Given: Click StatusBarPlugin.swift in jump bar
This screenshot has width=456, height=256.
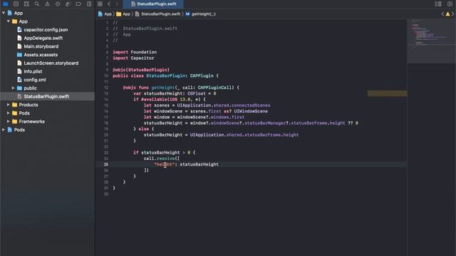Looking at the screenshot, I should (x=157, y=14).
